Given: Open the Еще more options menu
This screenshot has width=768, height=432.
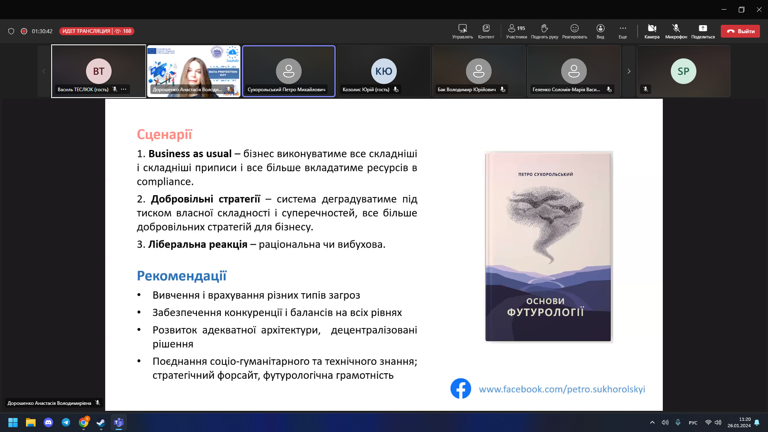Looking at the screenshot, I should [623, 28].
